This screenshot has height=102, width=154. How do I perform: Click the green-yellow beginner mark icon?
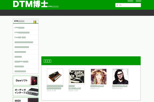tap(35, 22)
